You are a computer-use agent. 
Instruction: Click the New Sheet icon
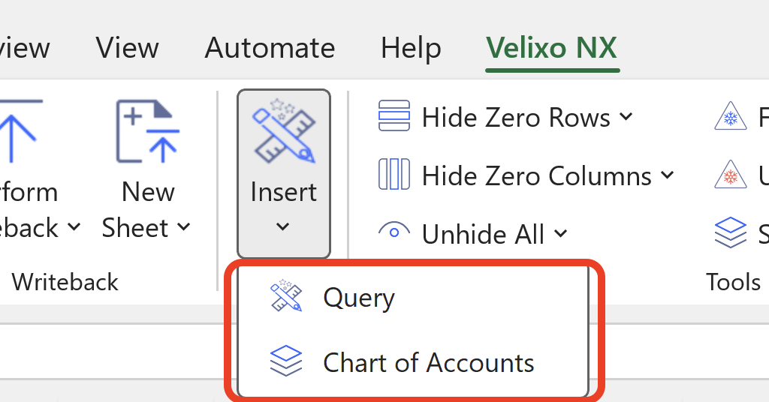pos(147,133)
